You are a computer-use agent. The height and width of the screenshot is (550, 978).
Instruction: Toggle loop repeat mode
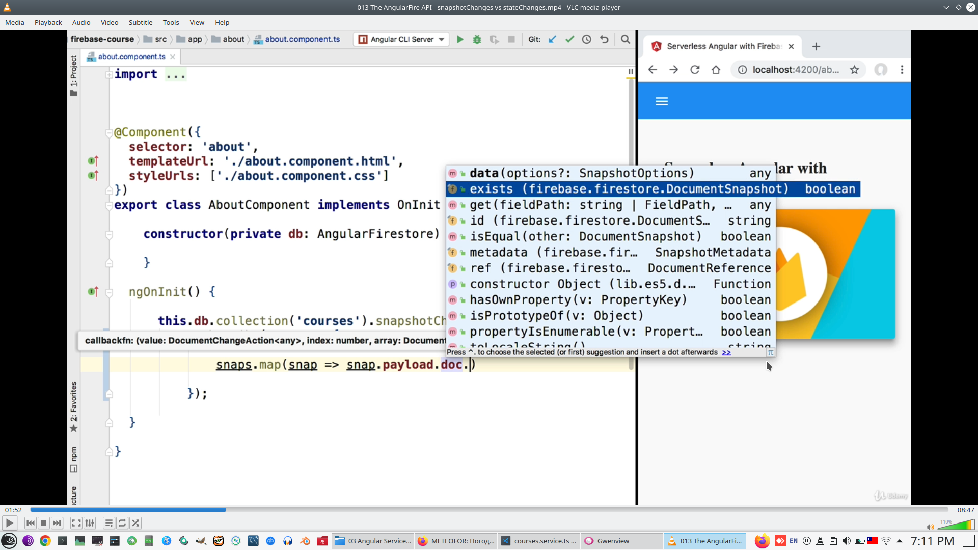click(x=122, y=523)
